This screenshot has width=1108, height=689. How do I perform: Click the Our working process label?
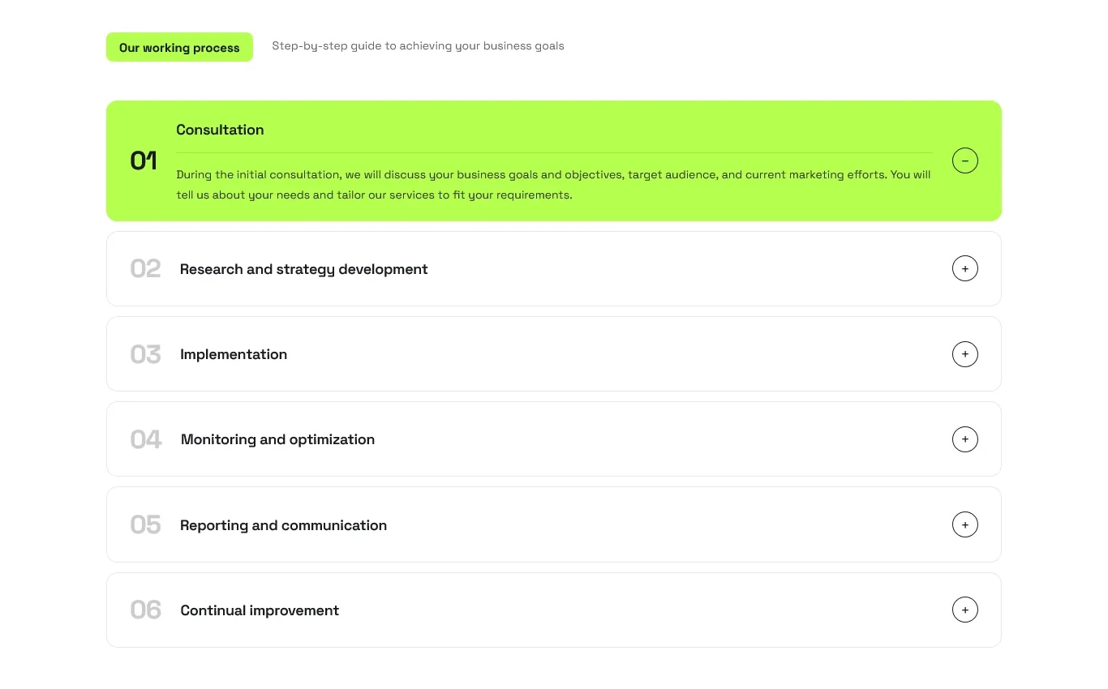179,47
